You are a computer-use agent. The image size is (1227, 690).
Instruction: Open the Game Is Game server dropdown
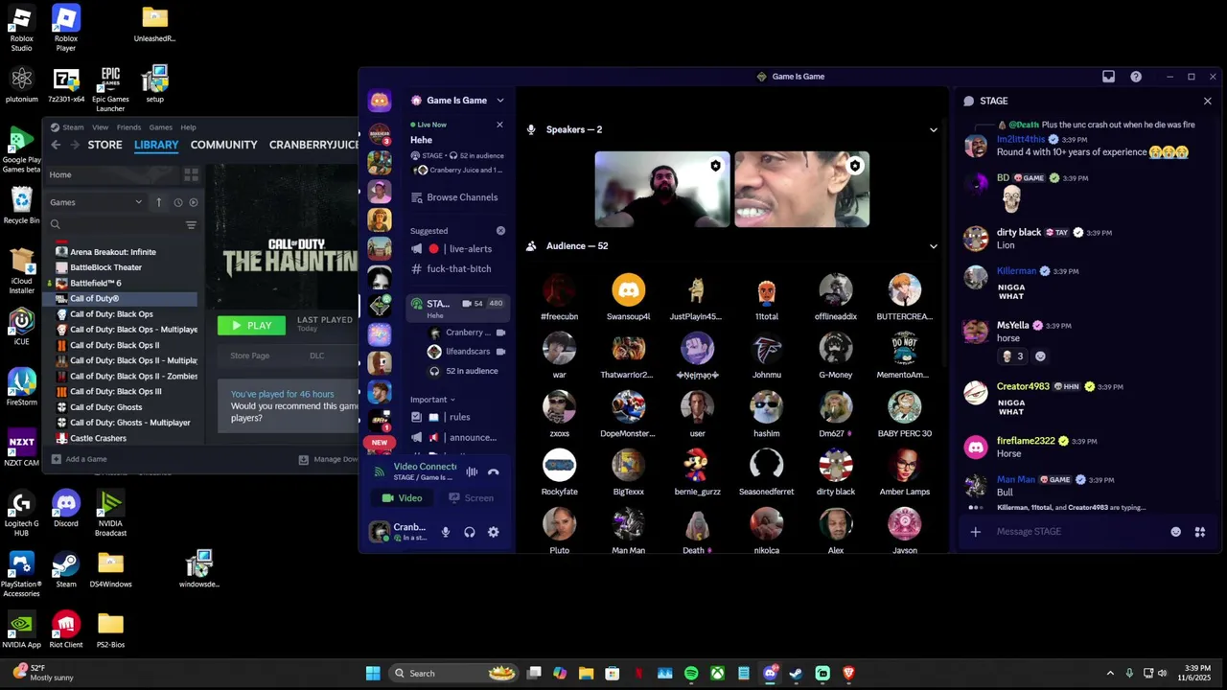click(457, 100)
